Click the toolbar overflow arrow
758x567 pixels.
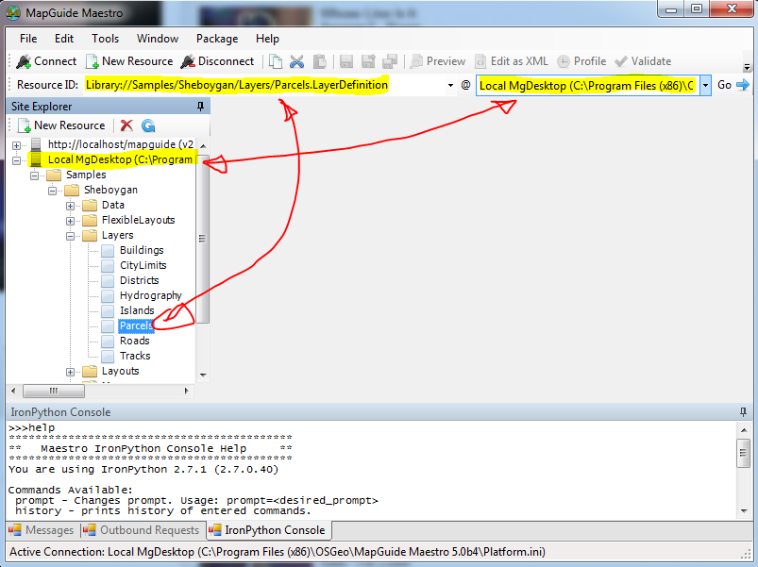(x=748, y=67)
